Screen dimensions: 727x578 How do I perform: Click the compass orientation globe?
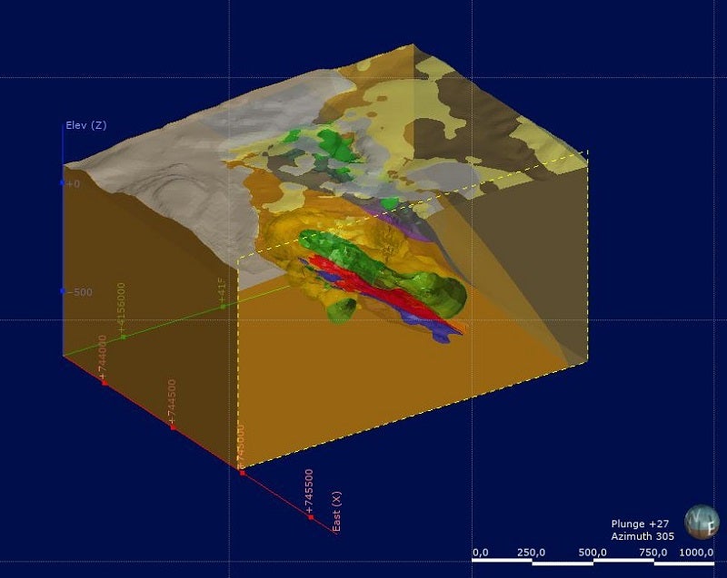pos(701,524)
